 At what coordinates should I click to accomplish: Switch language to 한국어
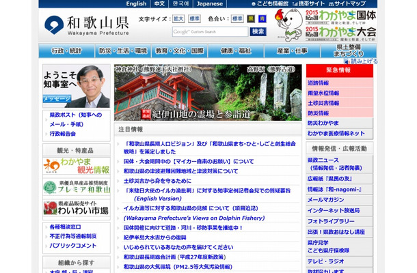click(x=180, y=3)
